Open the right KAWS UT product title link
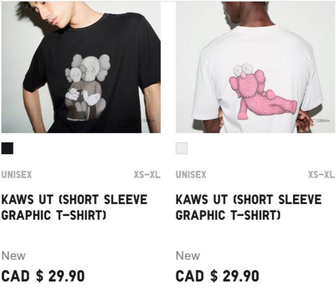 click(249, 207)
